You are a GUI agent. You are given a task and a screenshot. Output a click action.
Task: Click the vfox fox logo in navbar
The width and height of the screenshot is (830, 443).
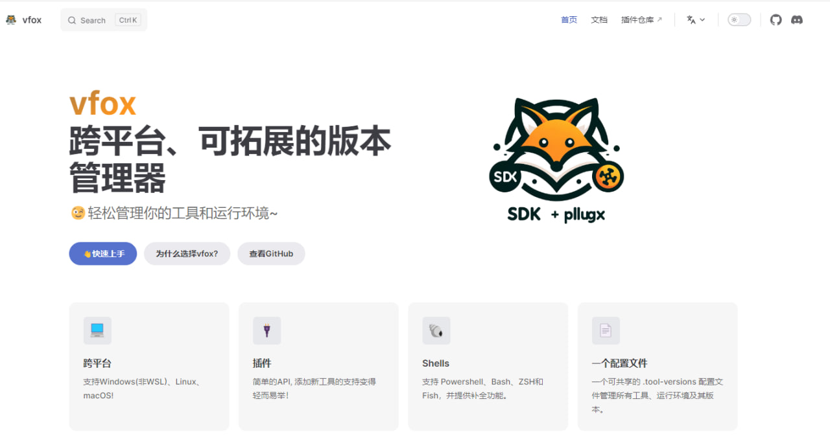click(x=10, y=19)
